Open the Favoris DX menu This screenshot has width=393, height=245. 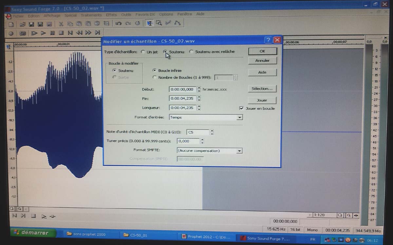click(145, 14)
